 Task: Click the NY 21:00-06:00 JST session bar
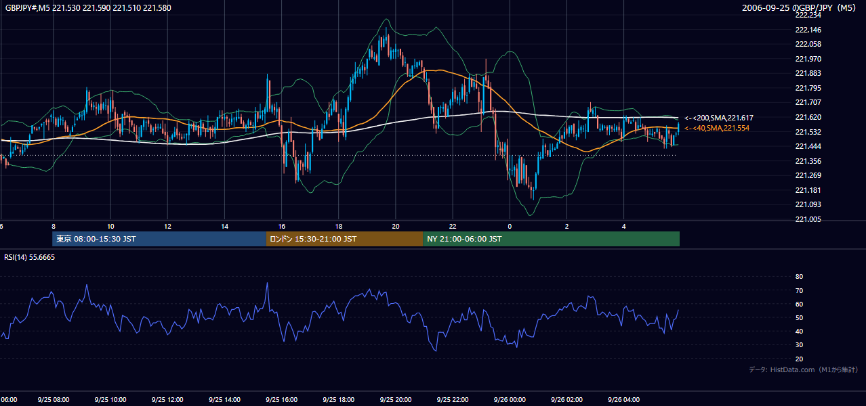pyautogui.click(x=551, y=239)
